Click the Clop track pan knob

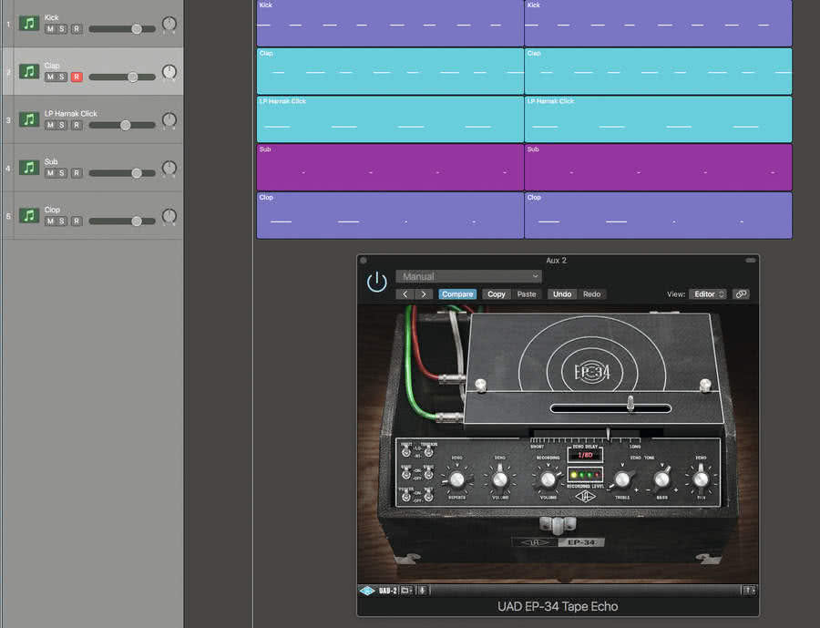pos(169,216)
